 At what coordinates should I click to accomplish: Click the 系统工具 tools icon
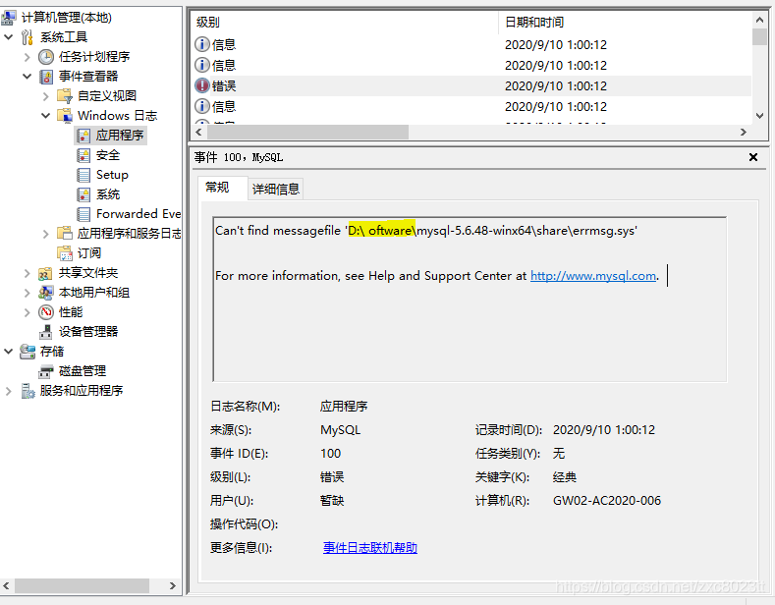click(28, 37)
